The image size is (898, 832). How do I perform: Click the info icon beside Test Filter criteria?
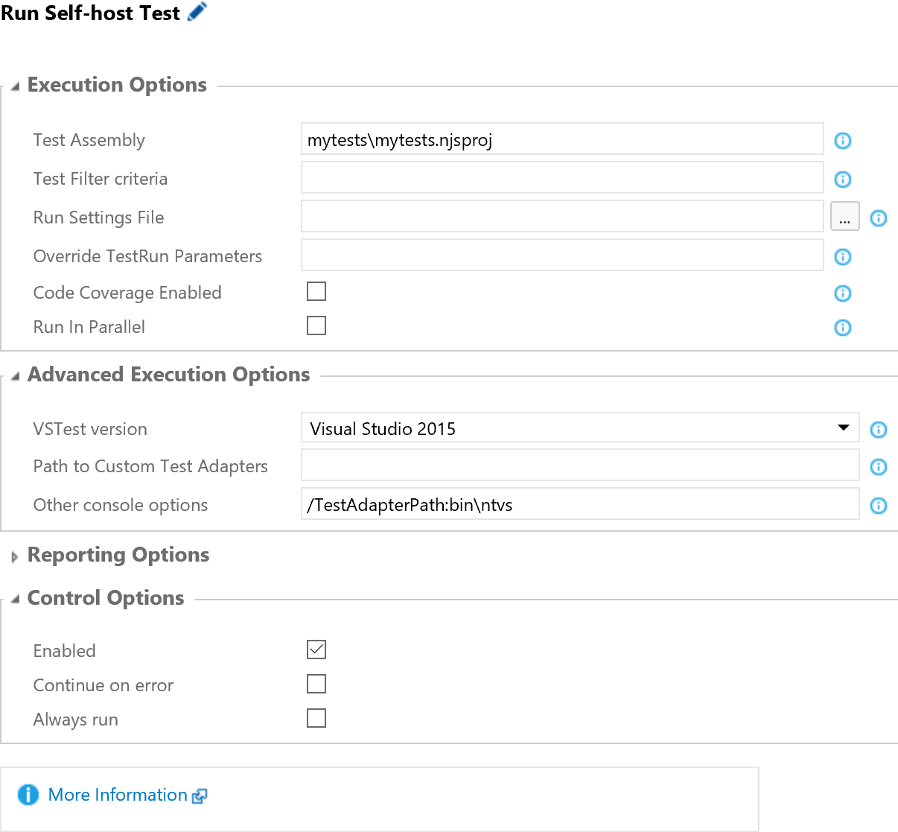(842, 179)
